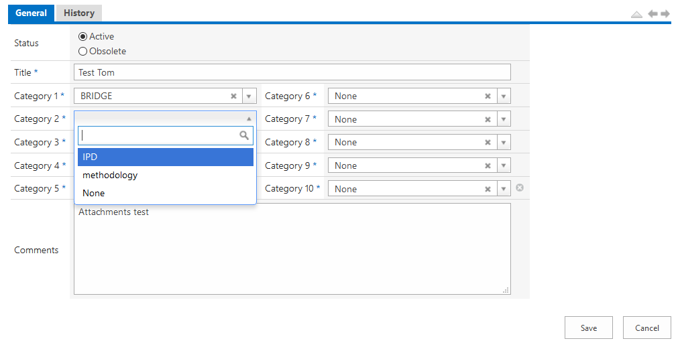
Task: Clear the Category 10 value
Action: 488,190
